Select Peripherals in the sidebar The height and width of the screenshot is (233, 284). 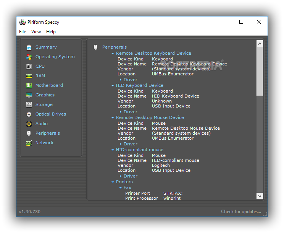click(48, 133)
